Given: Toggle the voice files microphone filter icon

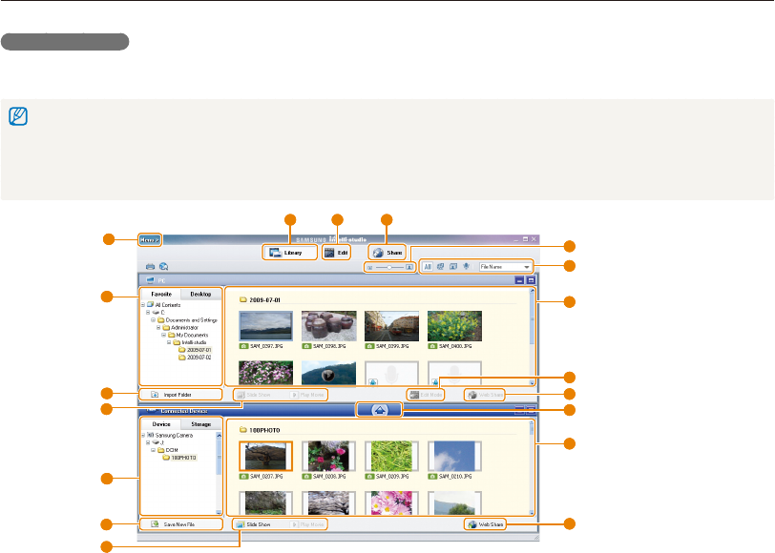Looking at the screenshot, I should (x=466, y=267).
